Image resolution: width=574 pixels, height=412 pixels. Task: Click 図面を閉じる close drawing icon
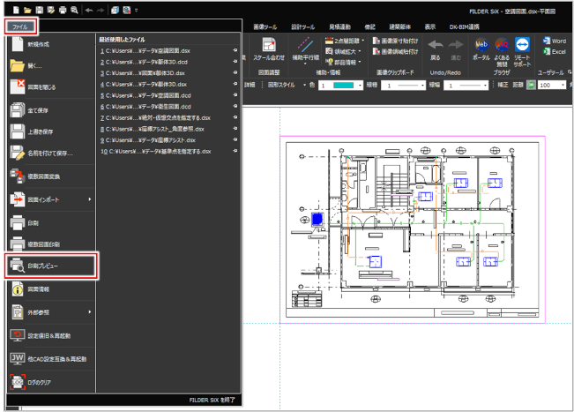[x=18, y=86]
